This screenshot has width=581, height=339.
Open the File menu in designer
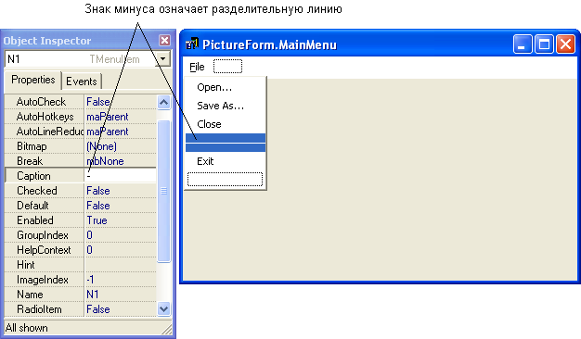[x=197, y=67]
